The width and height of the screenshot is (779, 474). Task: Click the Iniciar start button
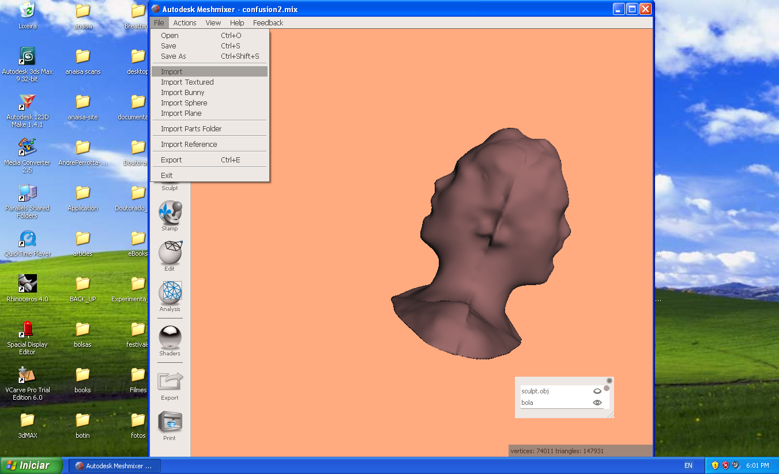(32, 465)
